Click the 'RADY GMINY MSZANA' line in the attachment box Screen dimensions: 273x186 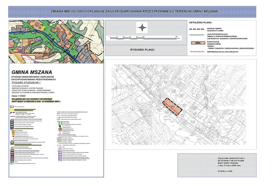(228, 163)
